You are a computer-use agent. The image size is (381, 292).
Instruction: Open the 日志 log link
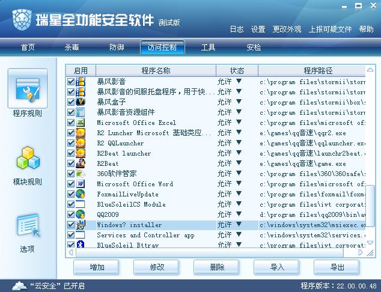click(237, 29)
